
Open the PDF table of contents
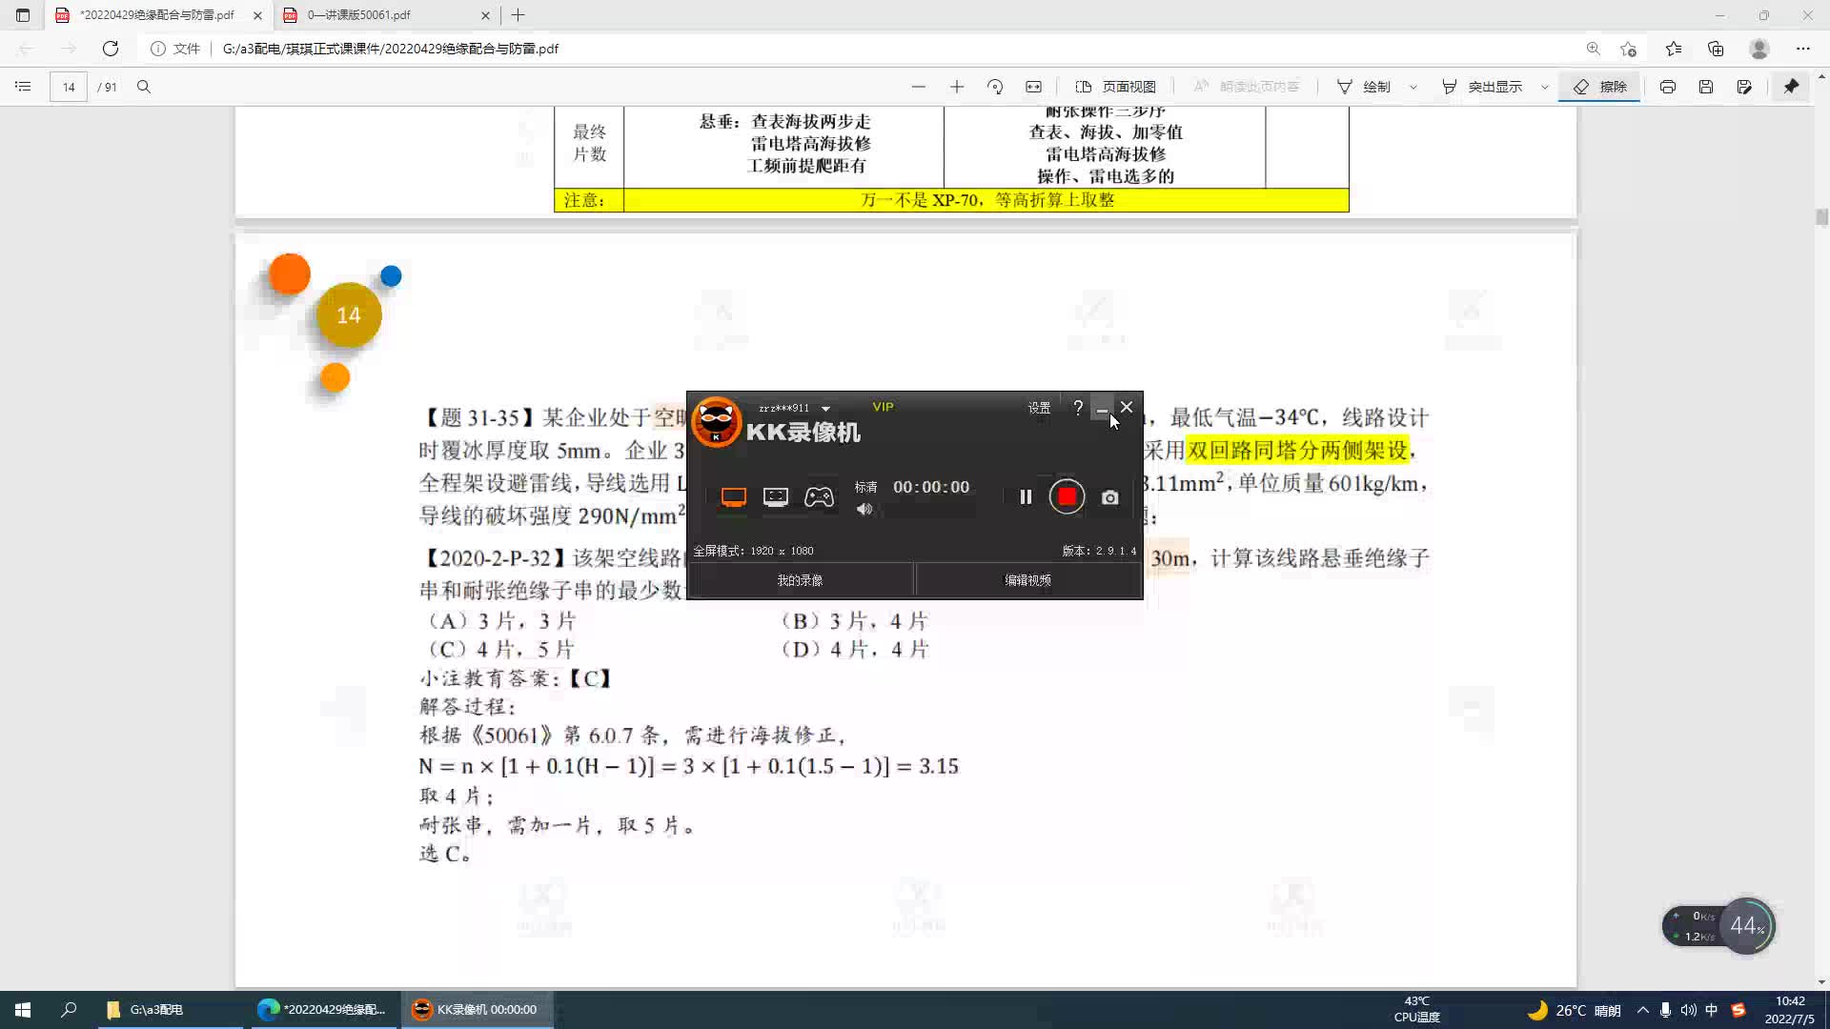[23, 87]
